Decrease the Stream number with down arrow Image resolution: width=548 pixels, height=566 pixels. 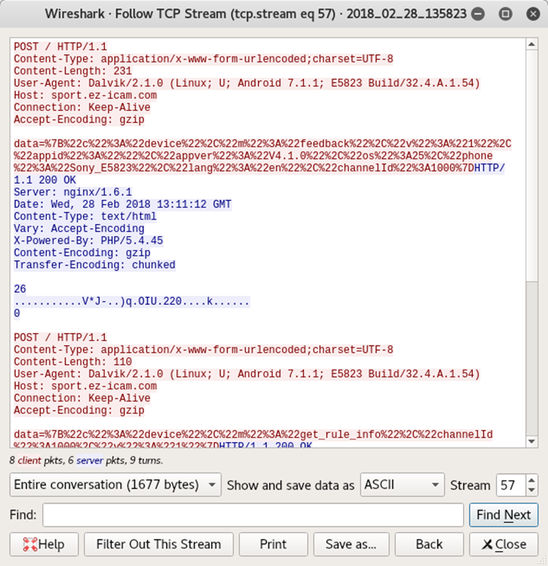[x=532, y=490]
